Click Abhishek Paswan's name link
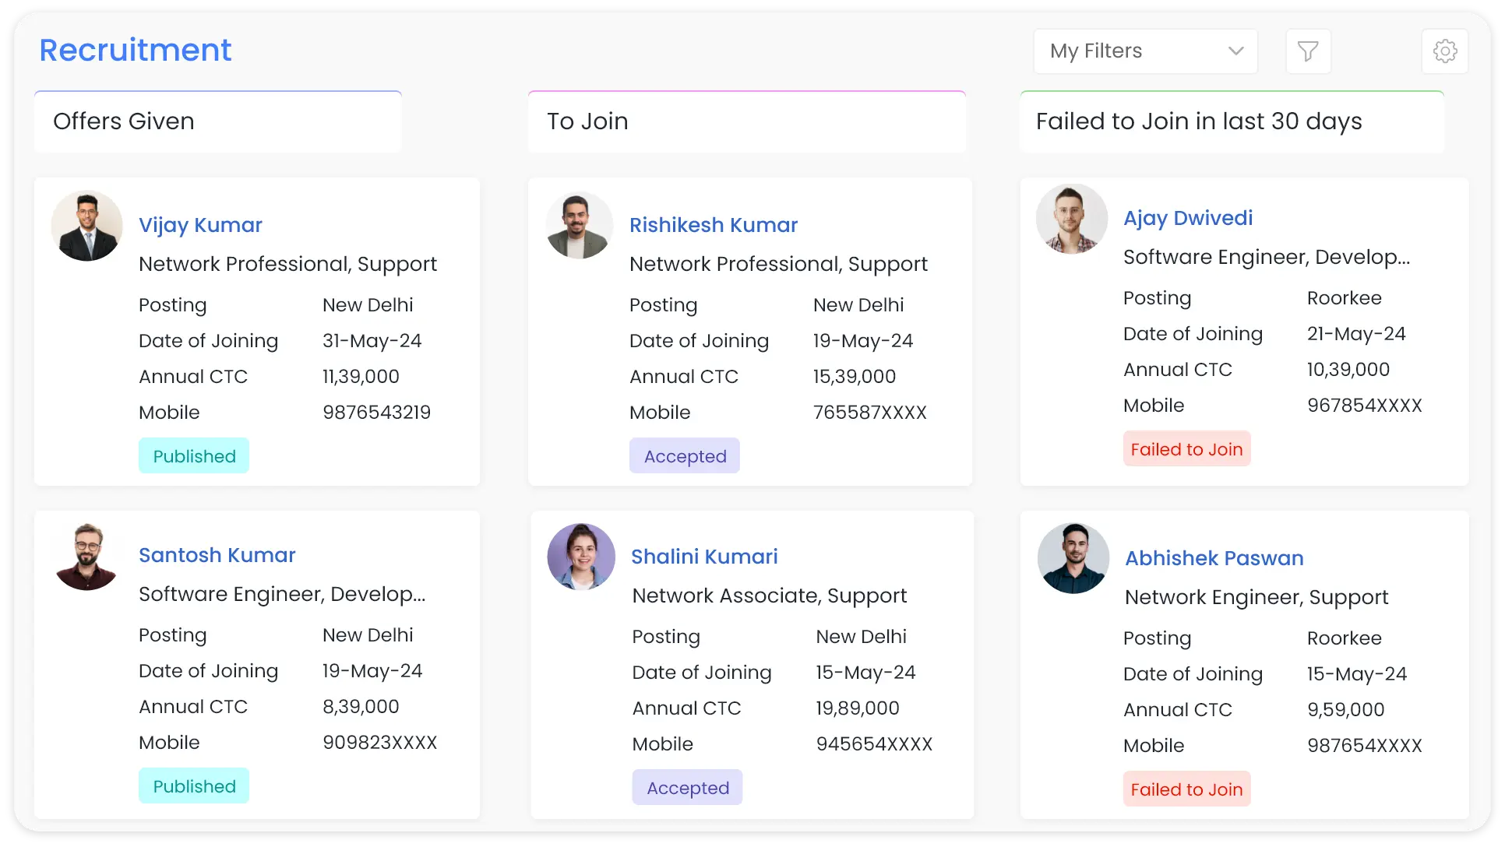This screenshot has height=847, width=1505. 1214,558
